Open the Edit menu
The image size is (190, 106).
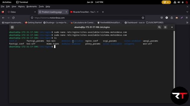point(8,6)
